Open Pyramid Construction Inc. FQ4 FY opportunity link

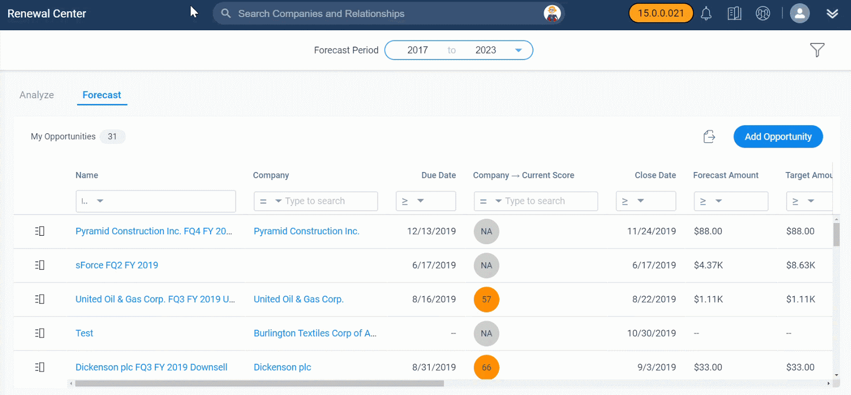click(154, 231)
